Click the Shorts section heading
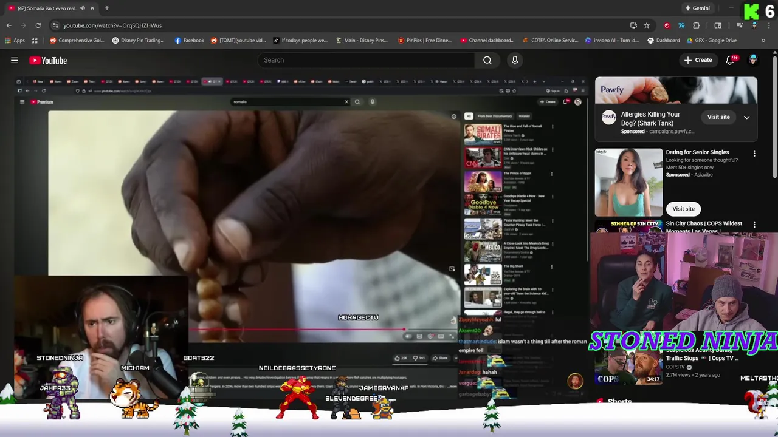Viewport: 778px width, 437px height. (x=619, y=402)
